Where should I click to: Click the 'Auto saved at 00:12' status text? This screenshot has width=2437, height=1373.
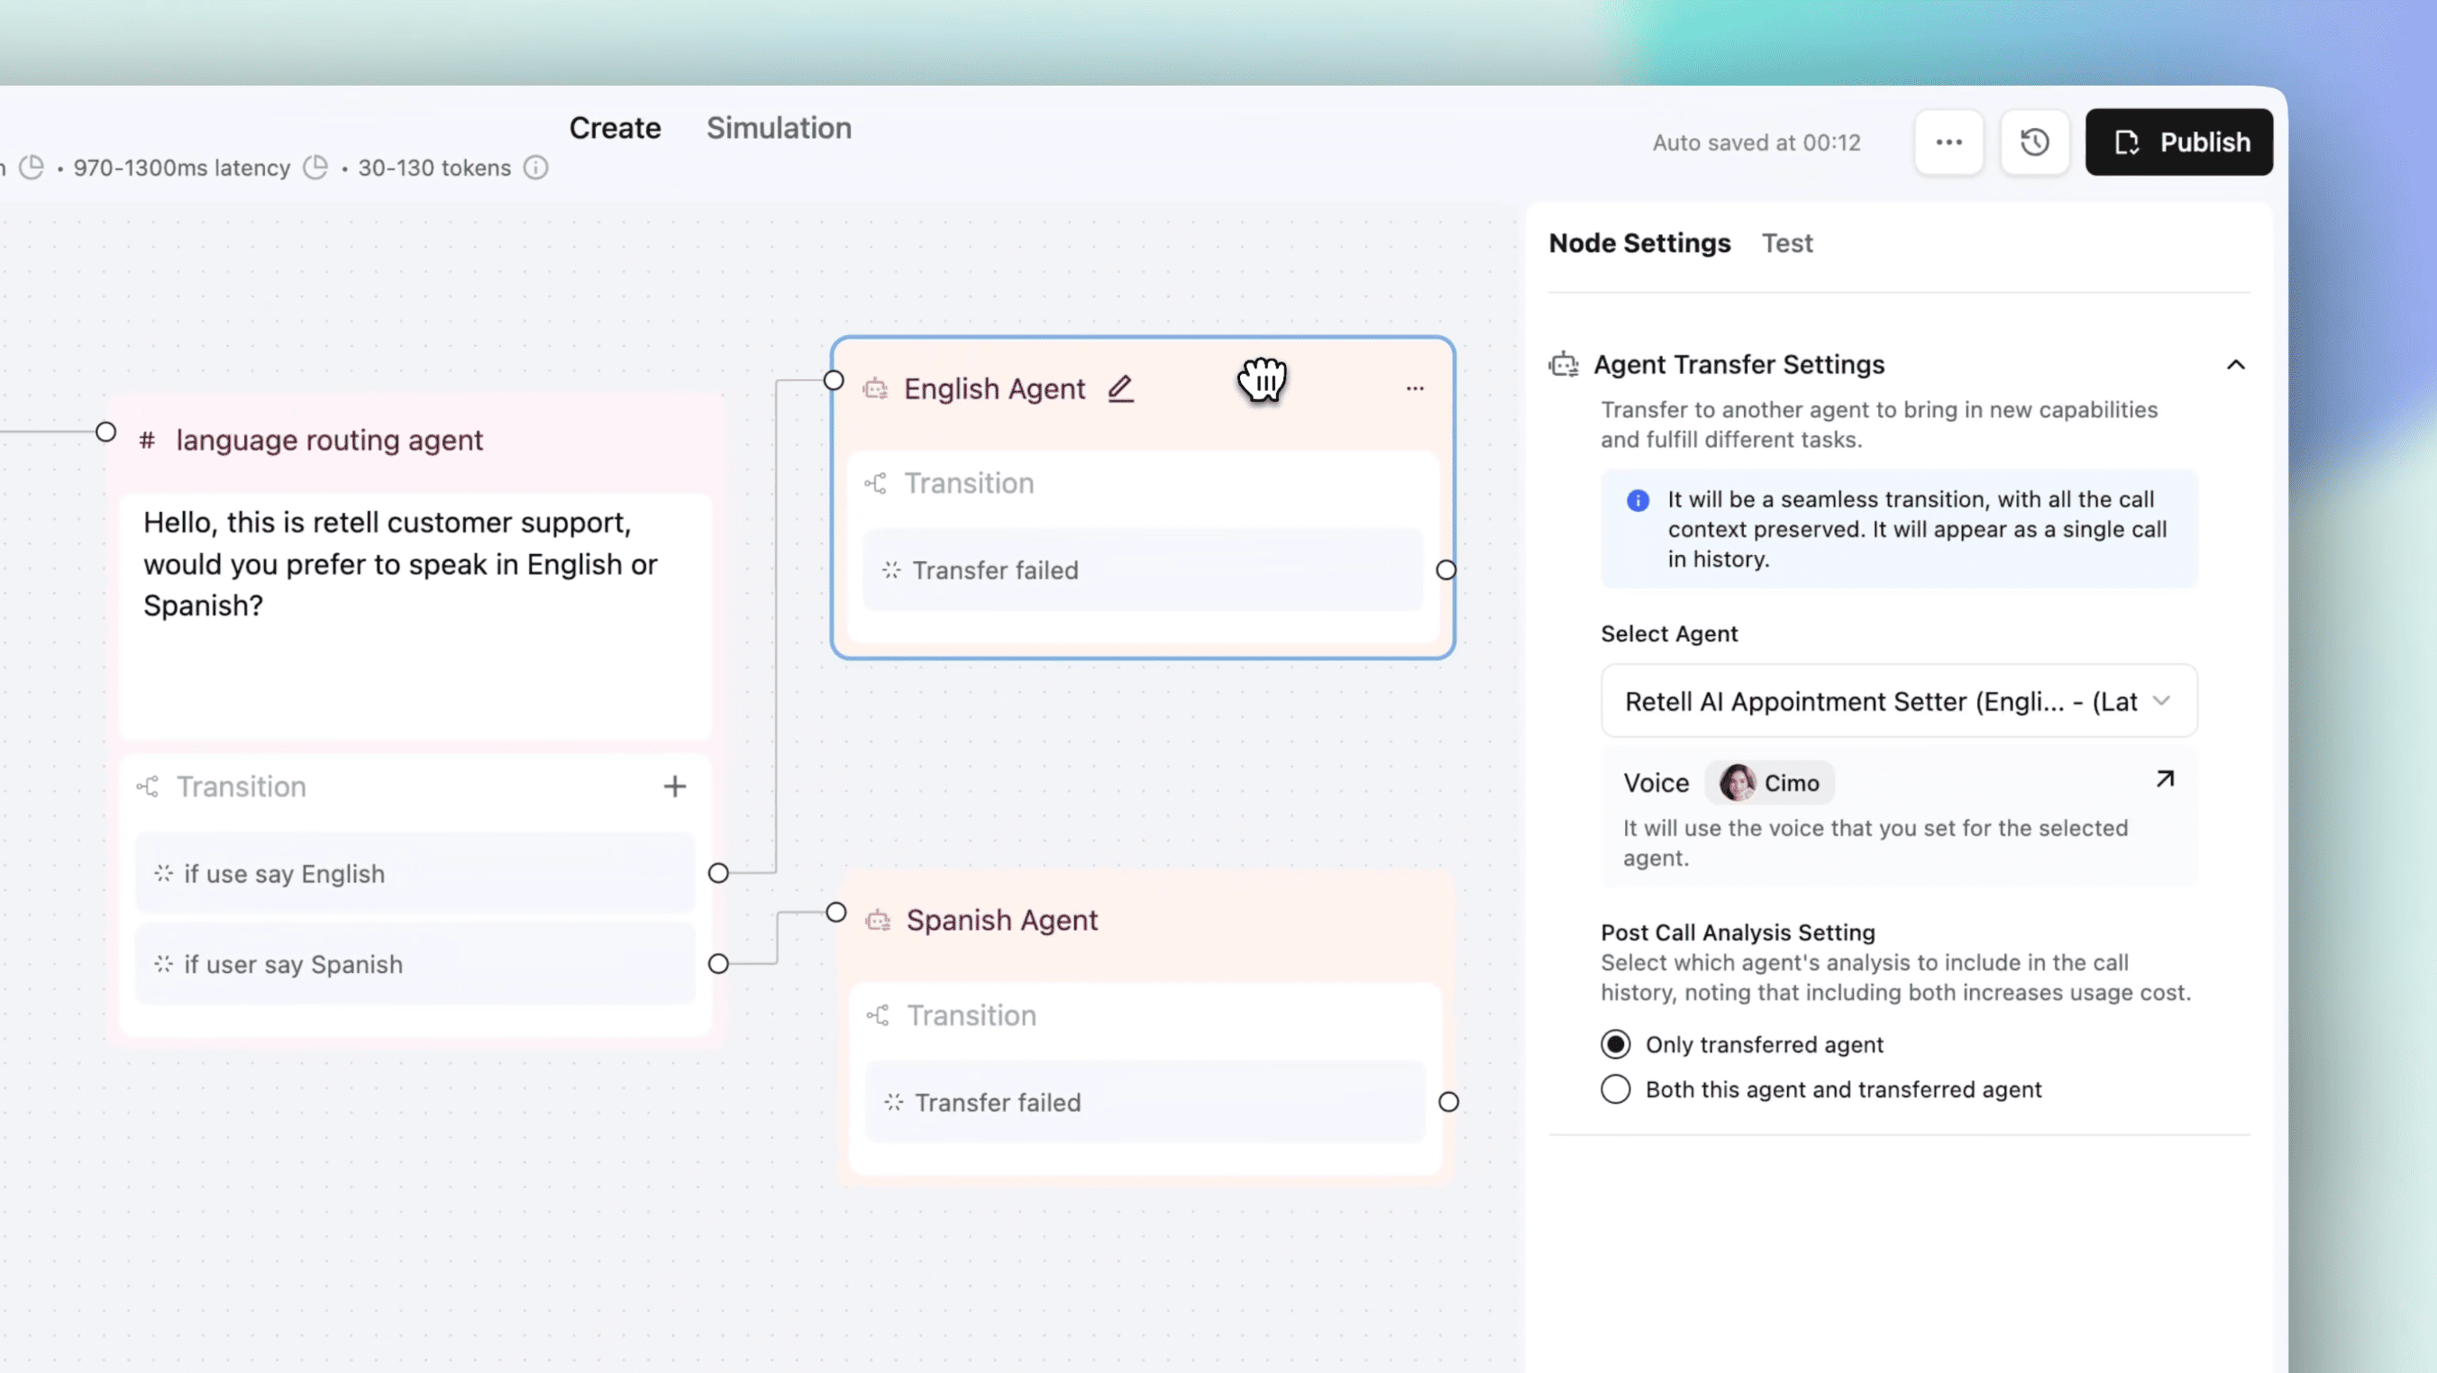[1756, 142]
